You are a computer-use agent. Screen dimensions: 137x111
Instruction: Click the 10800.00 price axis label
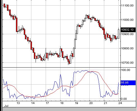point(127,48)
